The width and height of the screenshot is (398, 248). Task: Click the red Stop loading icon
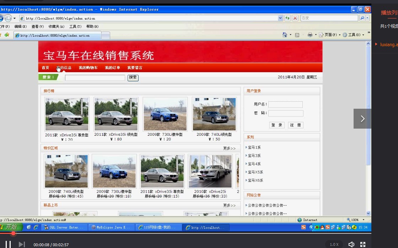[295, 18]
